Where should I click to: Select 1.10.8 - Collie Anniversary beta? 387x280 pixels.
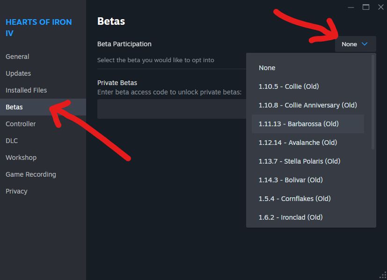(307, 105)
